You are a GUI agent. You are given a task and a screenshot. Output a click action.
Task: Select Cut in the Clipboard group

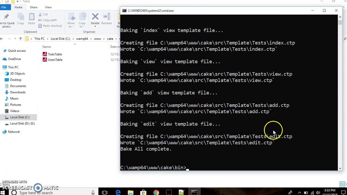pyautogui.click(x=43, y=14)
